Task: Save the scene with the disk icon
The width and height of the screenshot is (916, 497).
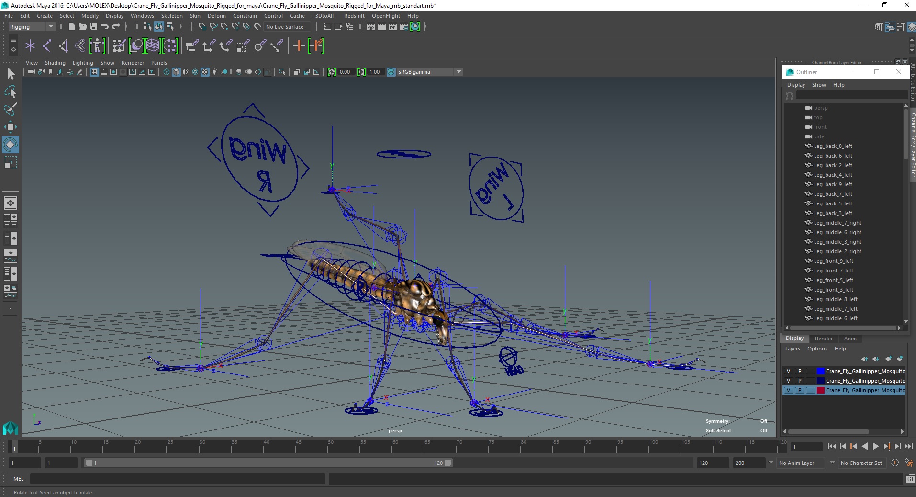Action: [93, 27]
